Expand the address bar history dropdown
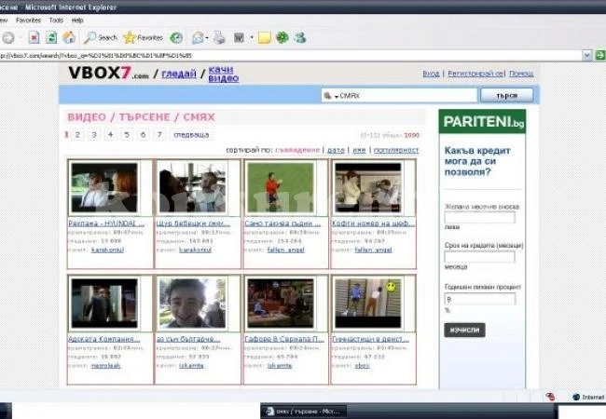Image resolution: width=606 pixels, height=419 pixels. [587, 56]
